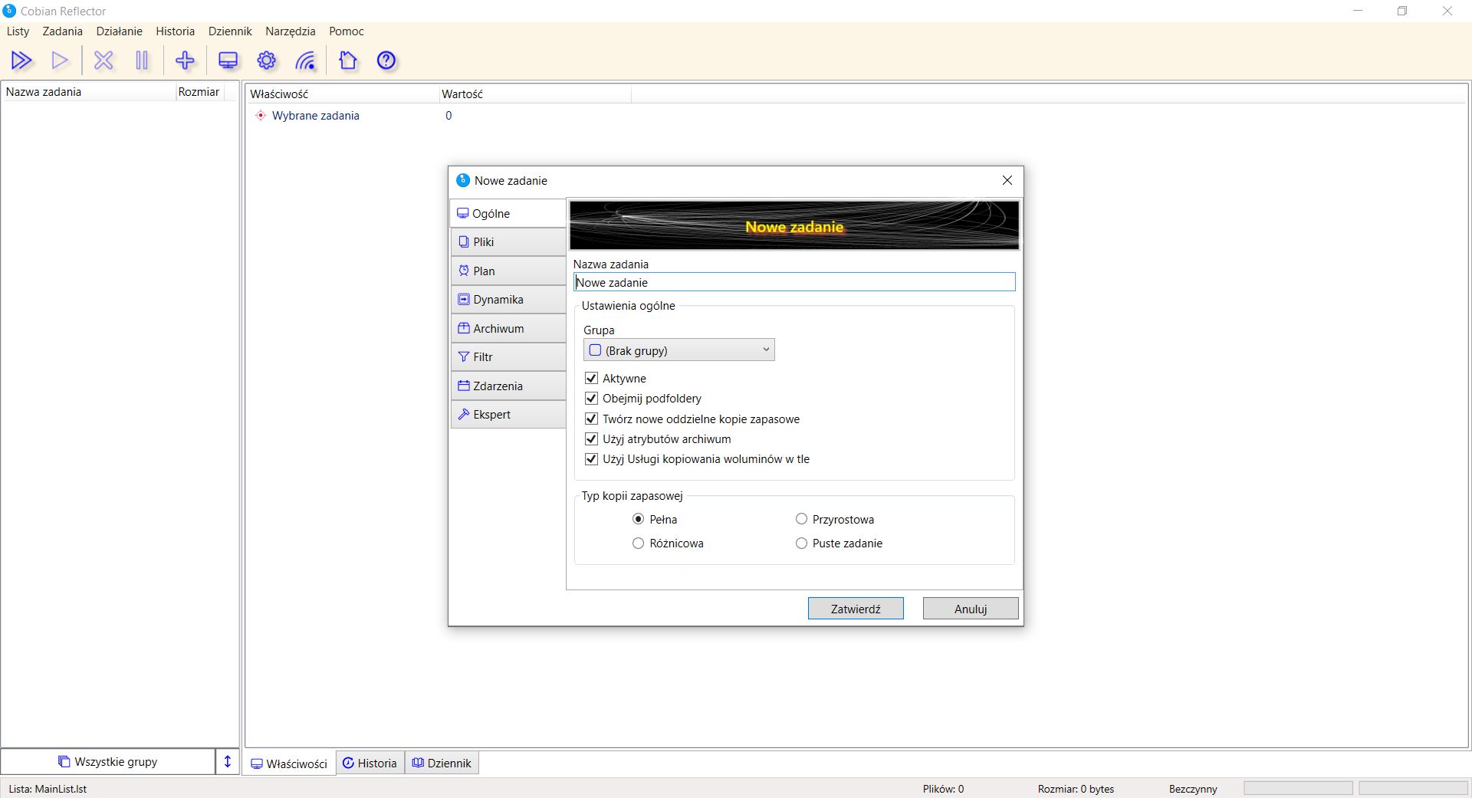Switch to the Historia tab

(x=370, y=763)
